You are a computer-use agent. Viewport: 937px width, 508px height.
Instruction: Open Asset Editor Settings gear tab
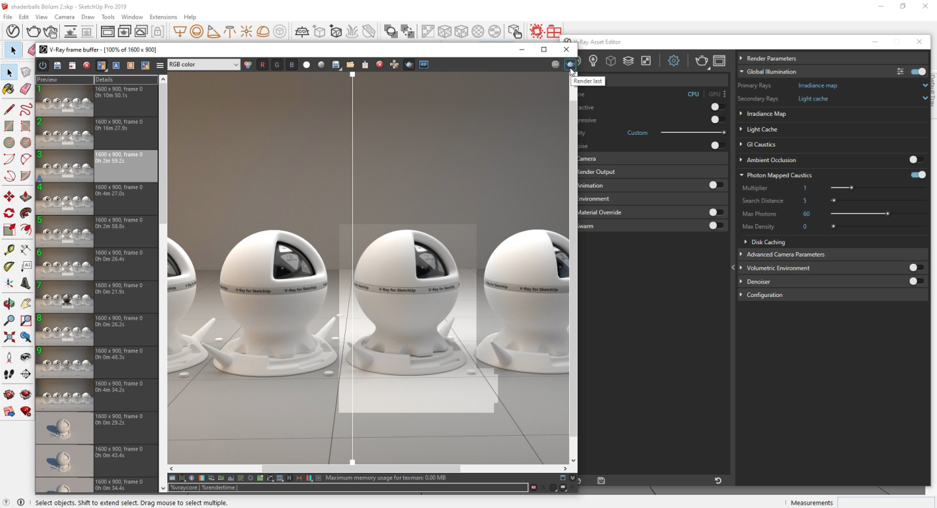pyautogui.click(x=674, y=61)
